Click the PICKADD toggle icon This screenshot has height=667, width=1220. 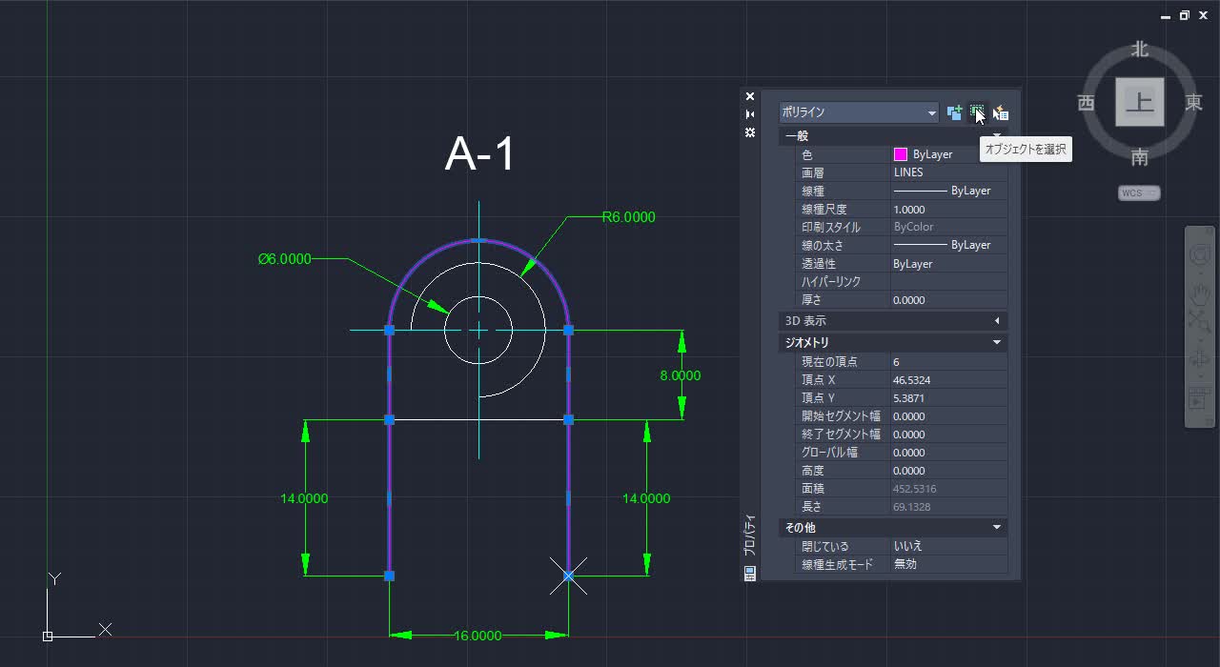point(954,112)
